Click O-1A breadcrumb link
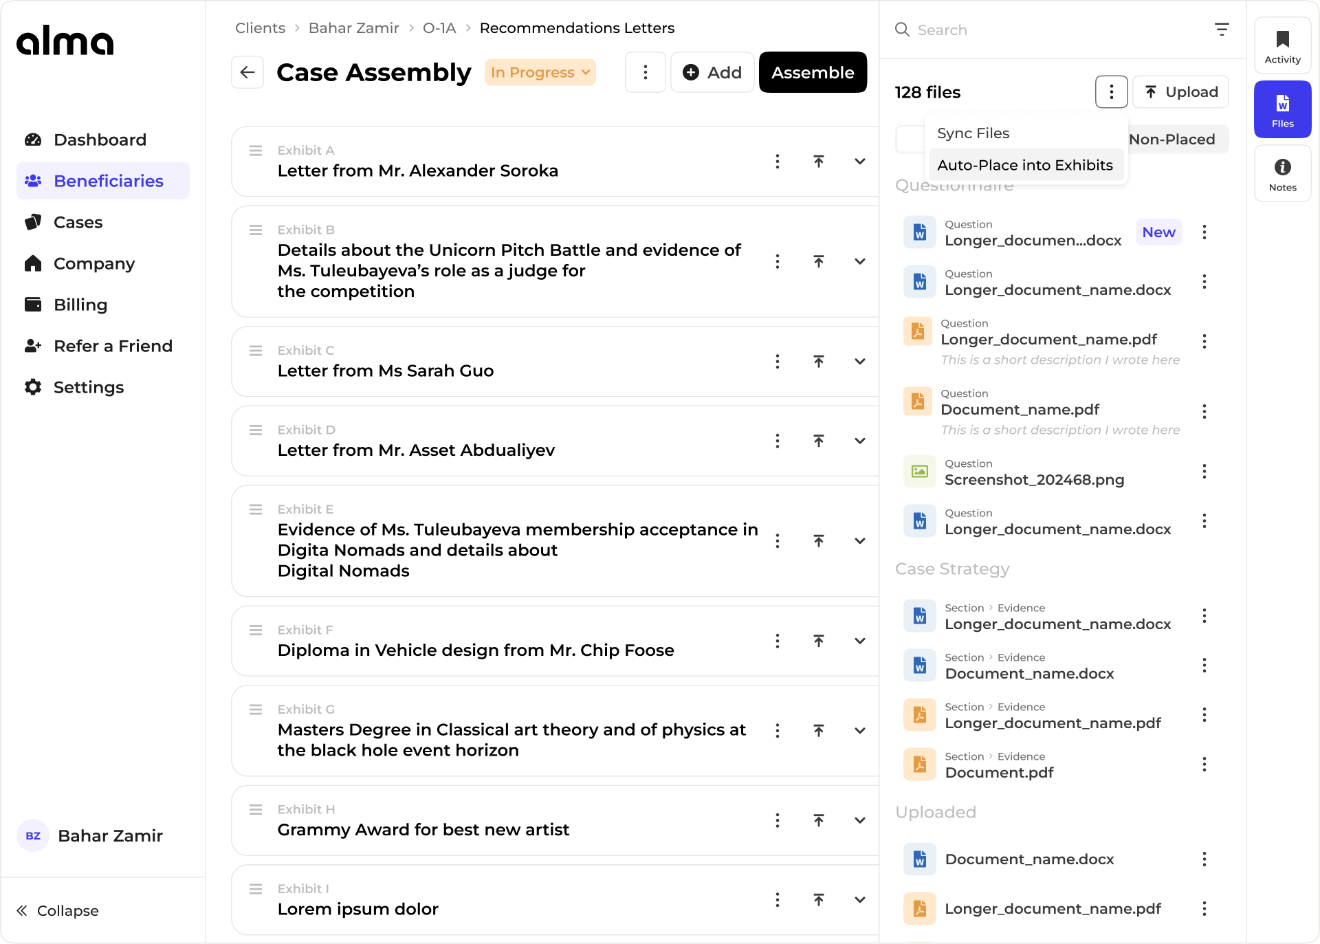Screen dimensions: 1320x944 [439, 28]
